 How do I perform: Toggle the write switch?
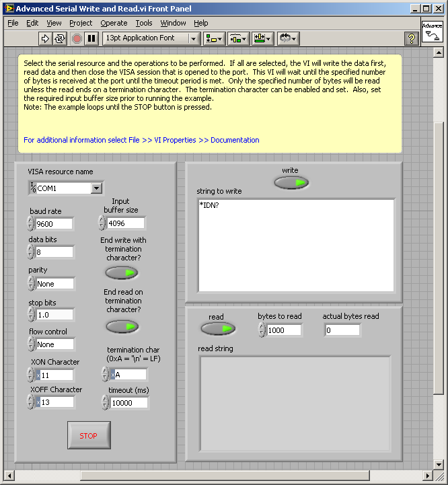pyautogui.click(x=291, y=182)
